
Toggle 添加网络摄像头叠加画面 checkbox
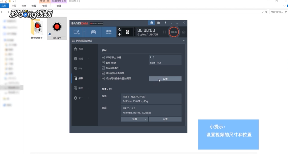click(x=103, y=79)
